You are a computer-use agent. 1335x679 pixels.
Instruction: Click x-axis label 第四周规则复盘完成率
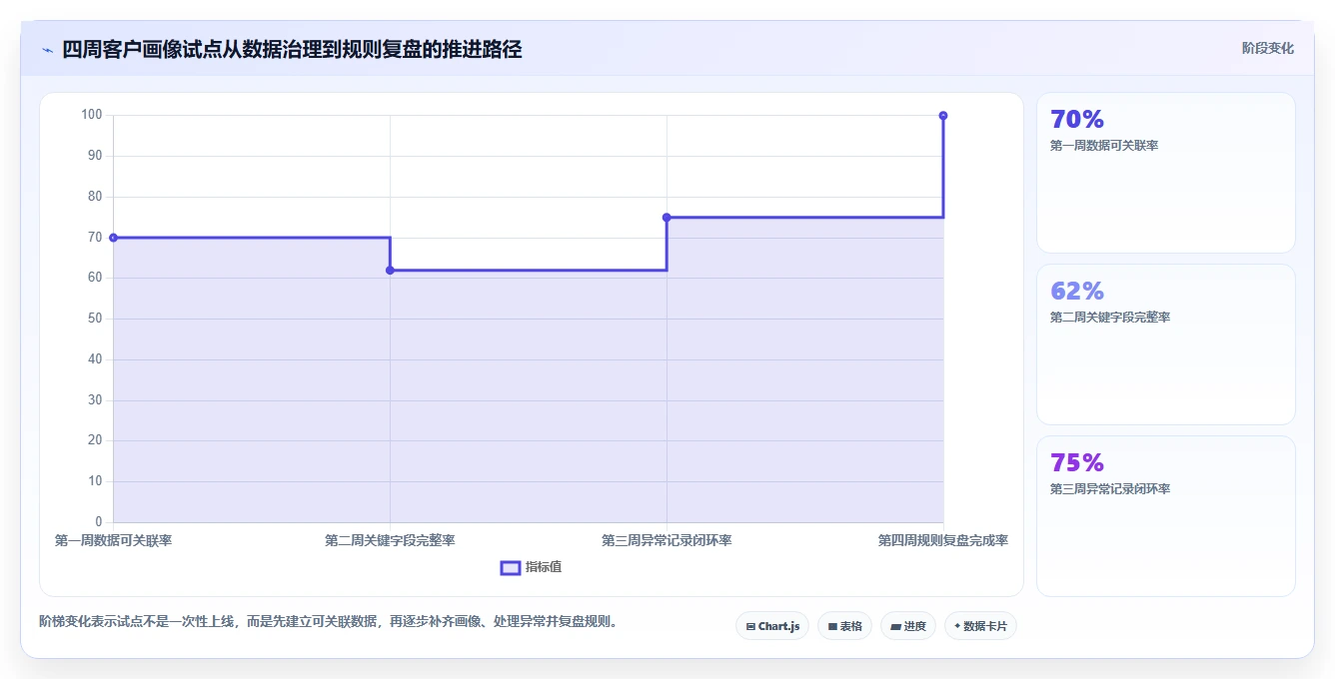(x=943, y=540)
